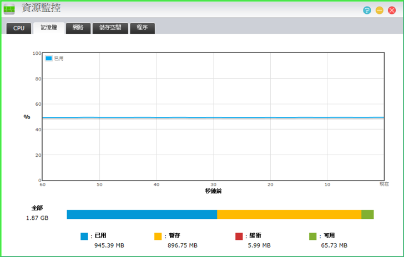Close the window using red X button
The image size is (404, 257).
point(392,11)
